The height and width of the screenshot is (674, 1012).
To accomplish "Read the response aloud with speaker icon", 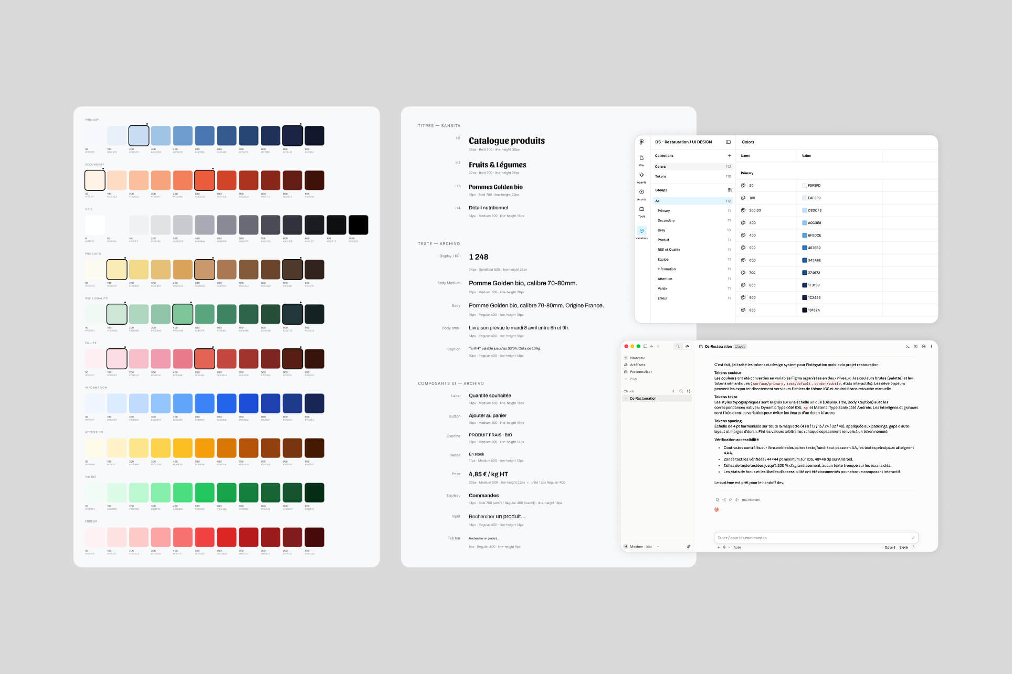I will (736, 500).
